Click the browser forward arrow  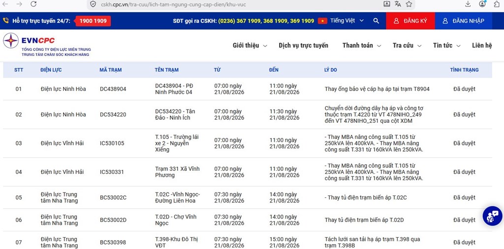[x=19, y=4]
